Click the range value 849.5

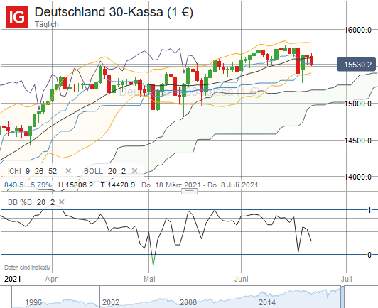pyautogui.click(x=14, y=185)
